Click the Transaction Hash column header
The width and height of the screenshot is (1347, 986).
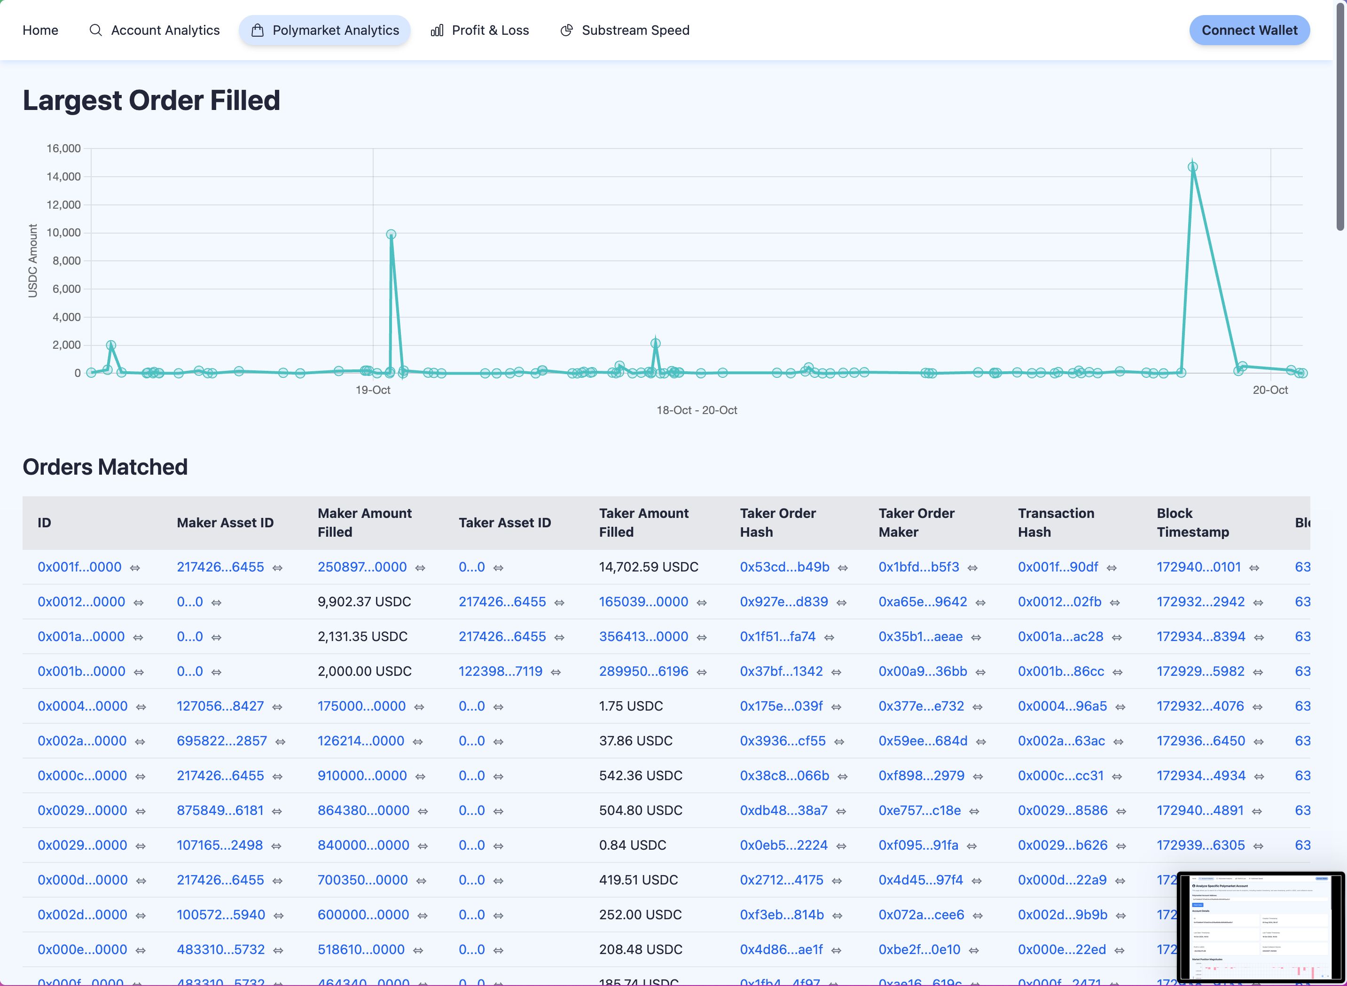click(x=1056, y=523)
